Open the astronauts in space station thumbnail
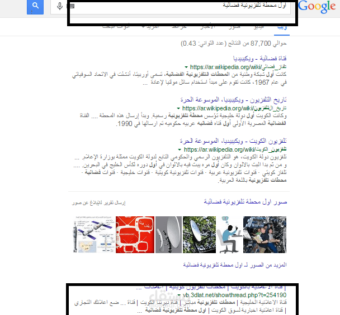This screenshot has width=340, height=315. coord(265,235)
